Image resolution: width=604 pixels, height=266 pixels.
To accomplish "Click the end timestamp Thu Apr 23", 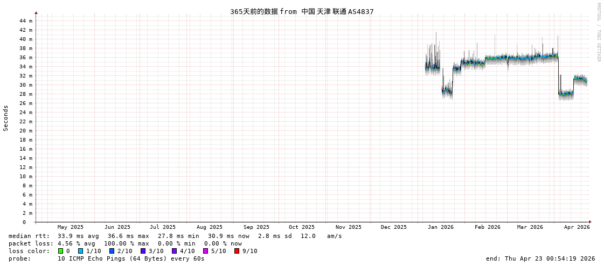I will 540,258.
